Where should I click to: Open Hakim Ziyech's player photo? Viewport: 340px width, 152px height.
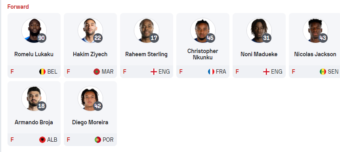90,30
